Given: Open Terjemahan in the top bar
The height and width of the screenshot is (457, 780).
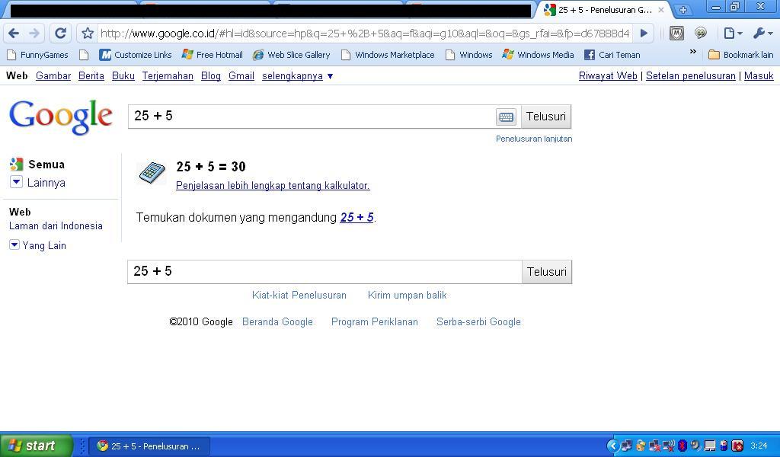Looking at the screenshot, I should (x=168, y=75).
